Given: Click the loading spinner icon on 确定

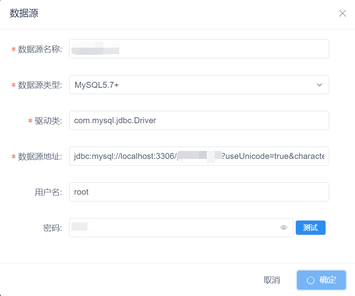Looking at the screenshot, I should pos(310,281).
